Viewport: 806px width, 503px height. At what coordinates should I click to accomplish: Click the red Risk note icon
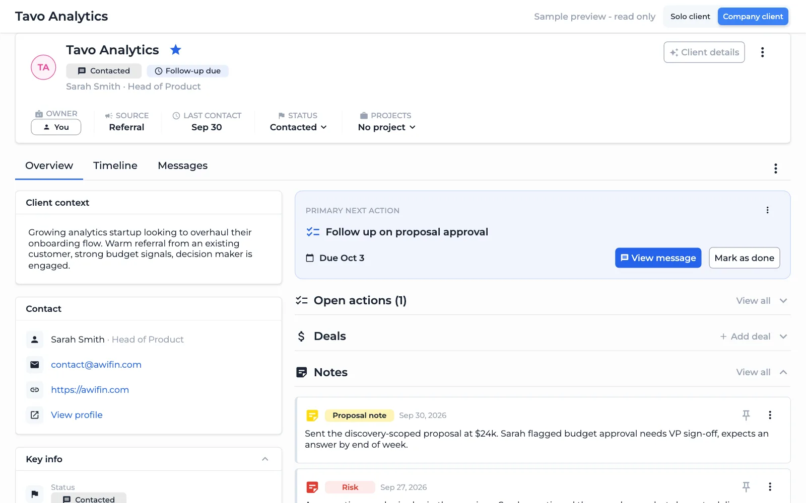click(x=312, y=487)
